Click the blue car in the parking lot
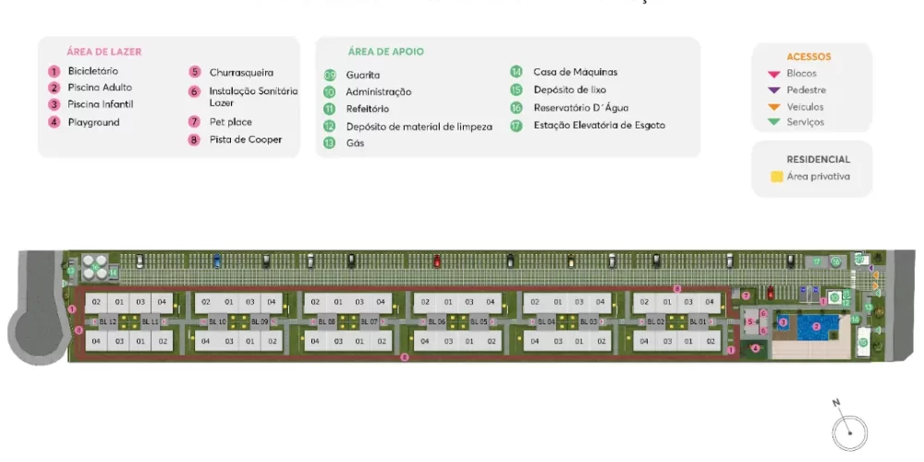Viewport: 924px width, 462px height. [x=216, y=261]
